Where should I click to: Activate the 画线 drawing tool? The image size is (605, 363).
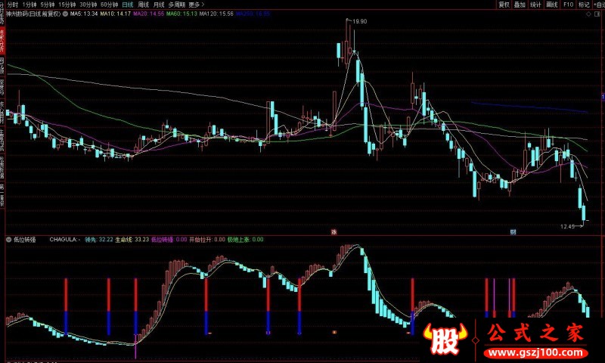pos(552,5)
